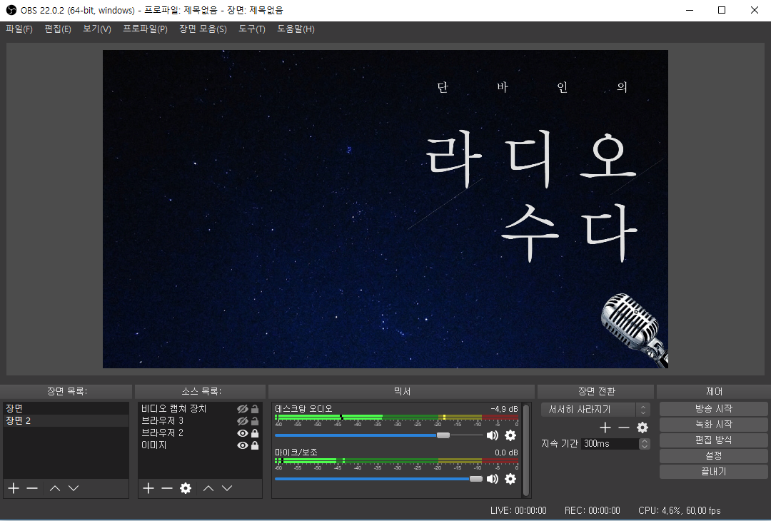Add a new source with the plus icon
This screenshot has width=771, height=521.
tap(148, 488)
